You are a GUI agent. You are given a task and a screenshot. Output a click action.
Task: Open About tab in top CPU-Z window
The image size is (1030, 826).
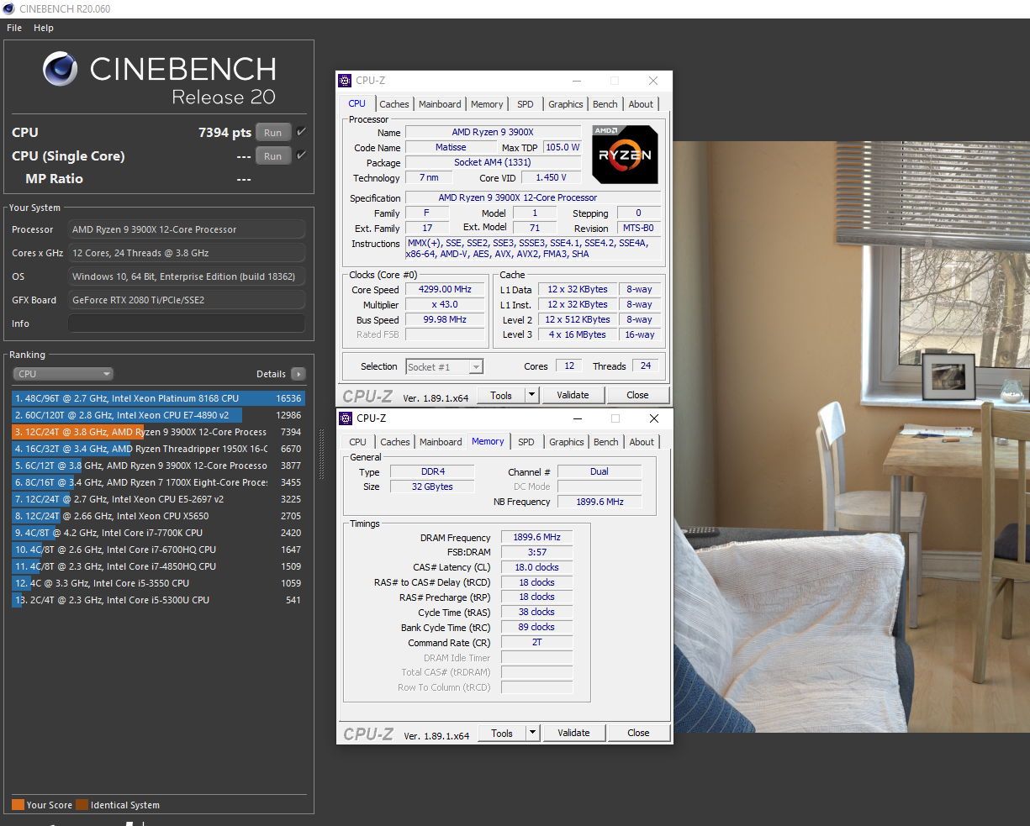641,104
